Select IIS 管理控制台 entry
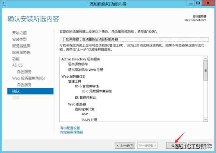Image resolution: width=216 pixels, height=153 pixels. [x=85, y=98]
